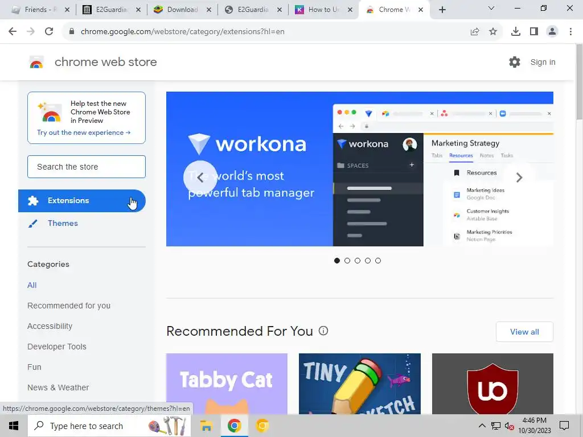
Task: Open Chrome three-dot menu
Action: pyautogui.click(x=570, y=32)
